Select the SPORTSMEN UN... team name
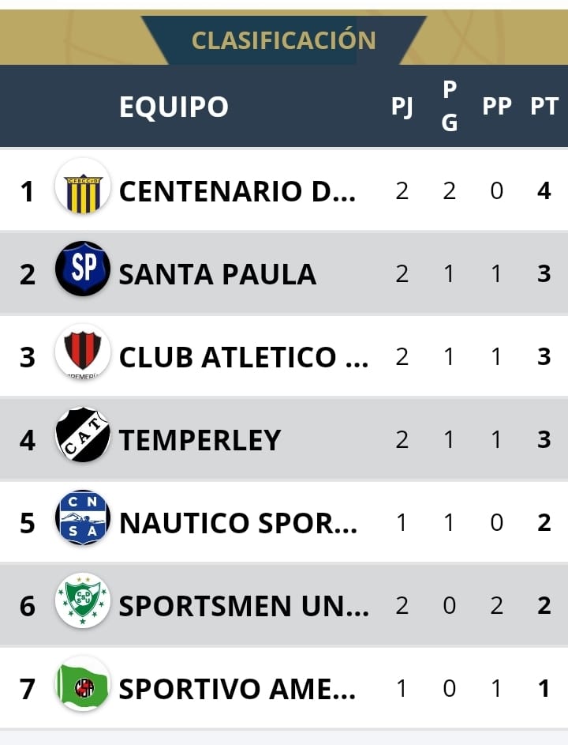568x745 pixels. (244, 605)
